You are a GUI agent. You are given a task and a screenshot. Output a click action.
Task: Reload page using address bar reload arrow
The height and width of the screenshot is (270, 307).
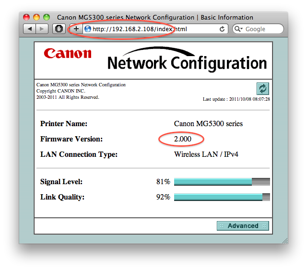[222, 29]
